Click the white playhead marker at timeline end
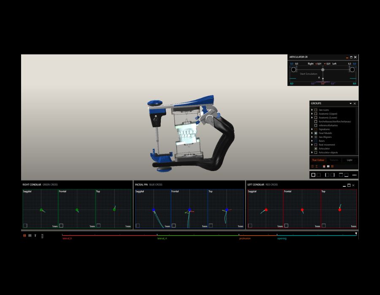The height and width of the screenshot is (295, 380). coord(356,233)
